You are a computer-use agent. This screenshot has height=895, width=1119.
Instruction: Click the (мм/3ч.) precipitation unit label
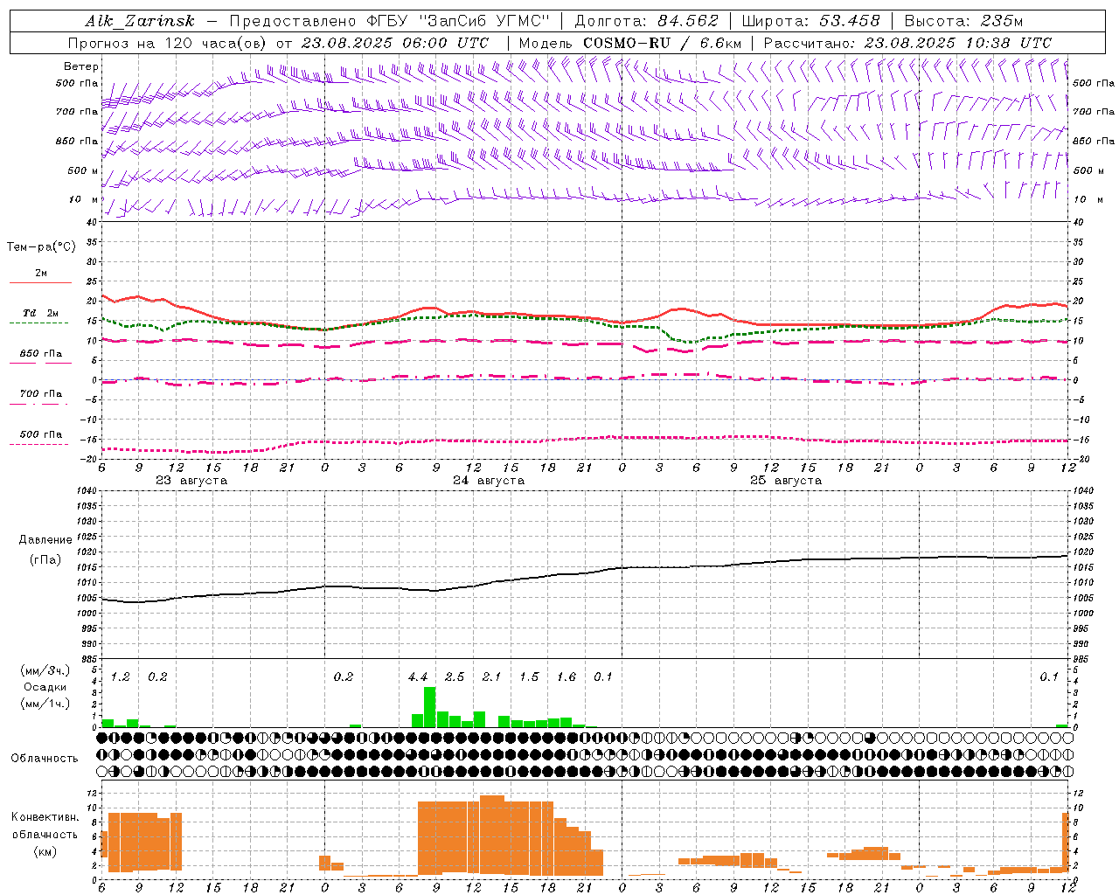[45, 670]
